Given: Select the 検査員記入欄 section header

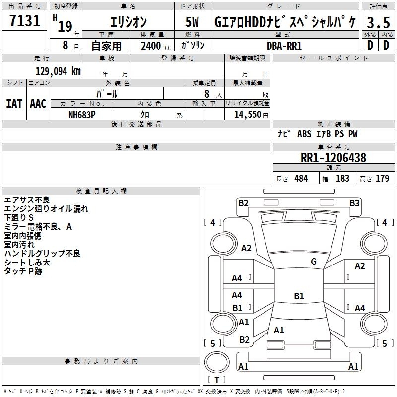Looking at the screenshot, I should click(x=101, y=191).
